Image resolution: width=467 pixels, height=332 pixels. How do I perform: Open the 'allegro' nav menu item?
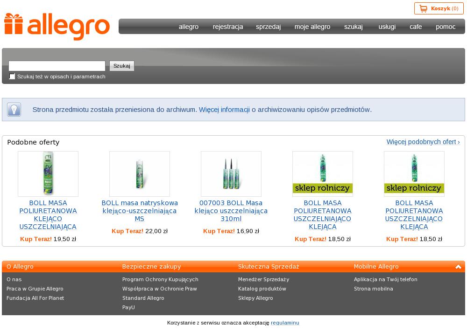tap(189, 27)
